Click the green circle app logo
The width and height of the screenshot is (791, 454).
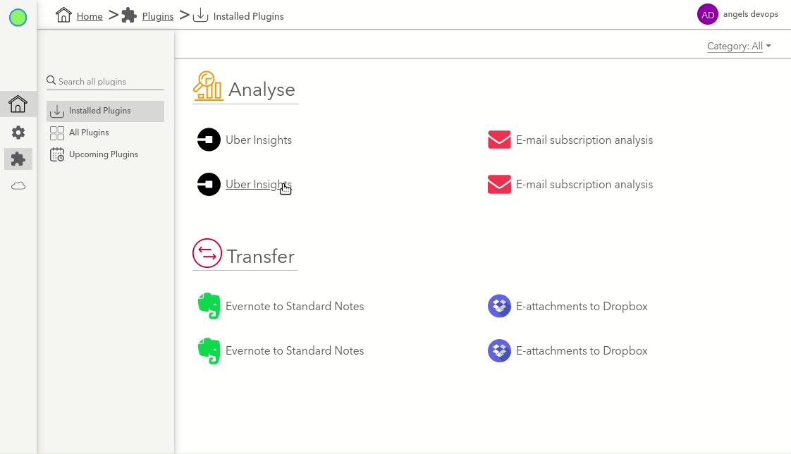click(18, 18)
